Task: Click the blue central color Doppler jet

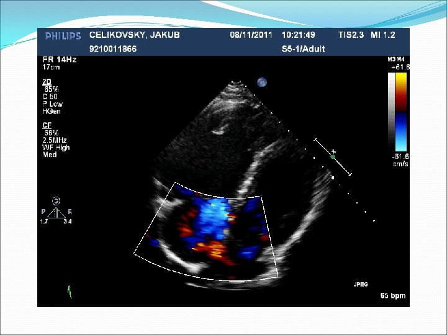Action: 212,220
